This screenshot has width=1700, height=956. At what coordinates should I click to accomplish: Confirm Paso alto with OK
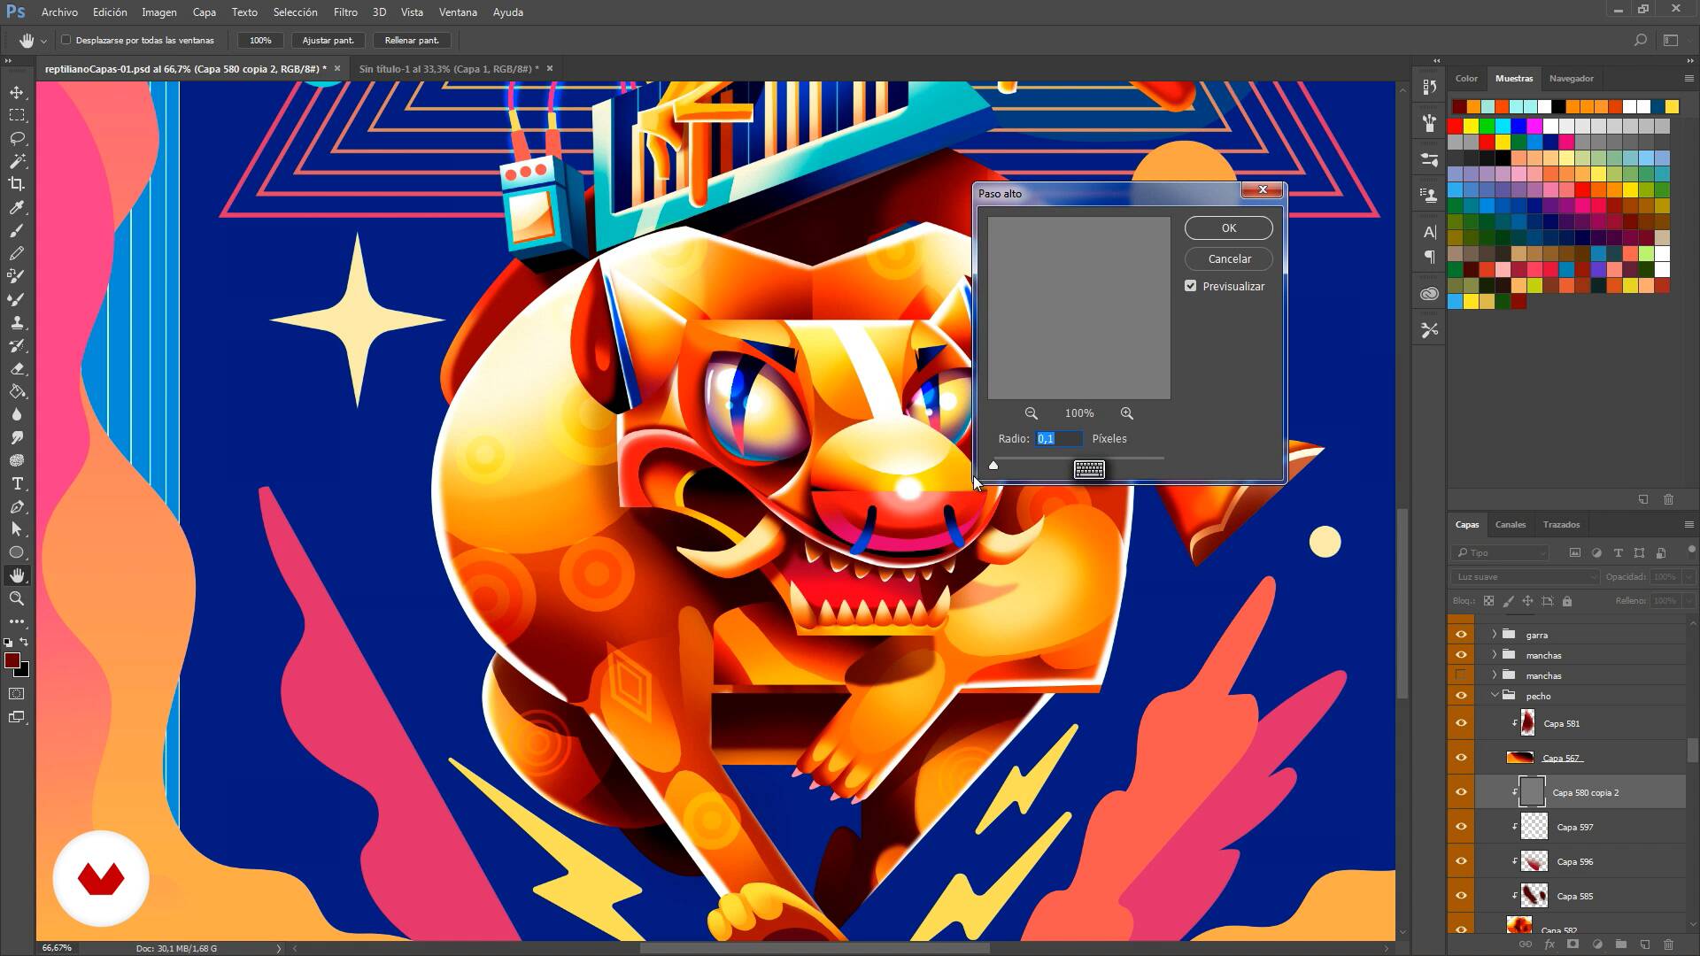point(1229,227)
